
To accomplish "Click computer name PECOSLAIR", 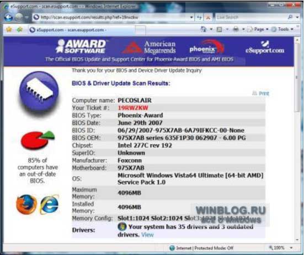I will coord(135,100).
